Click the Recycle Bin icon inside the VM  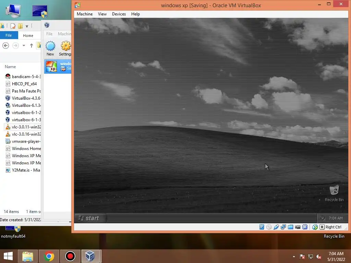(x=334, y=193)
